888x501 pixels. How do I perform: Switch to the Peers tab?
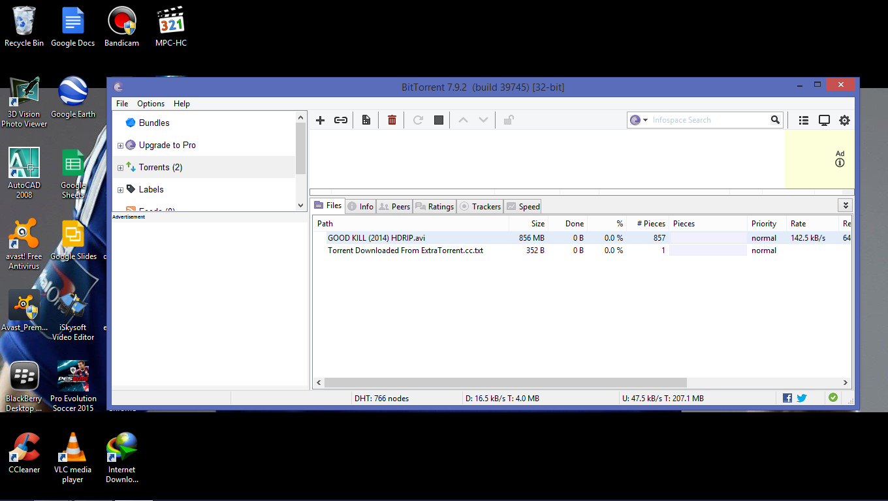click(x=395, y=206)
